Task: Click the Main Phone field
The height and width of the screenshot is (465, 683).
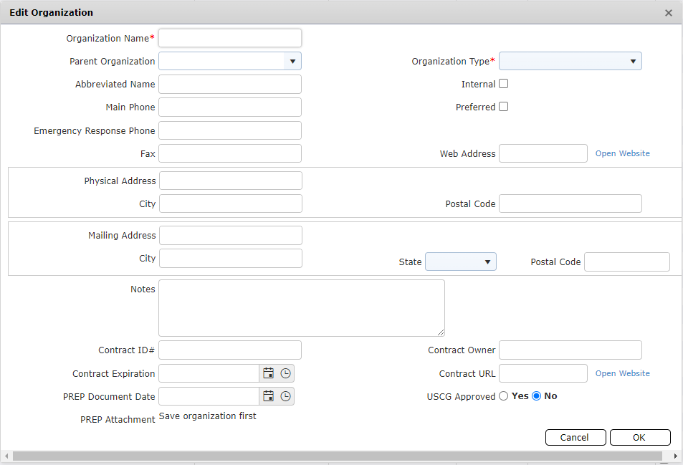Action: [230, 107]
